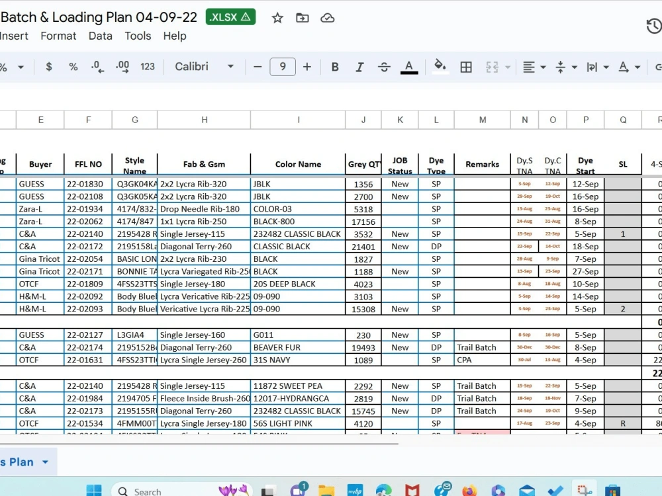Expand horizontal align dropdown arrow

(x=544, y=67)
